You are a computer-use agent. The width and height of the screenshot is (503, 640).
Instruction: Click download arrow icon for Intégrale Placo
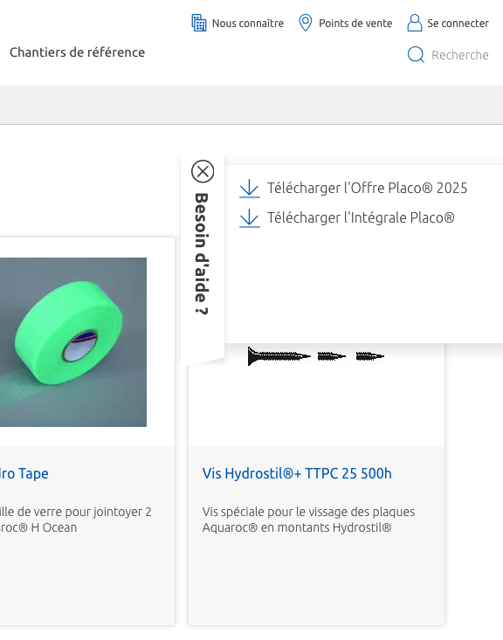coord(250,218)
